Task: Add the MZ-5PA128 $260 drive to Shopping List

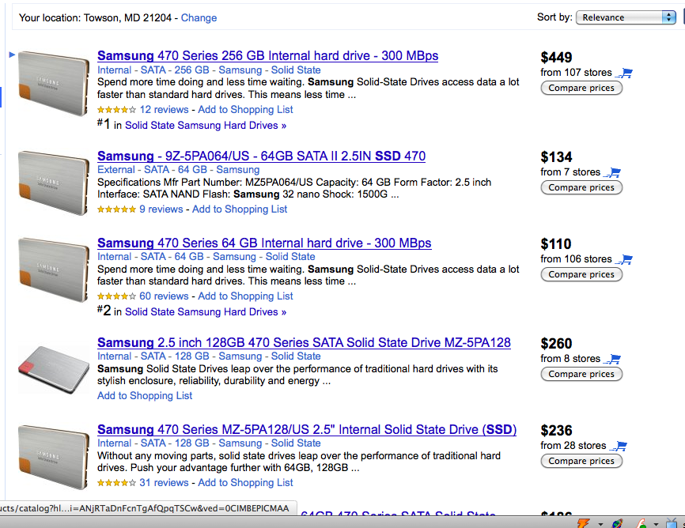Action: [145, 396]
